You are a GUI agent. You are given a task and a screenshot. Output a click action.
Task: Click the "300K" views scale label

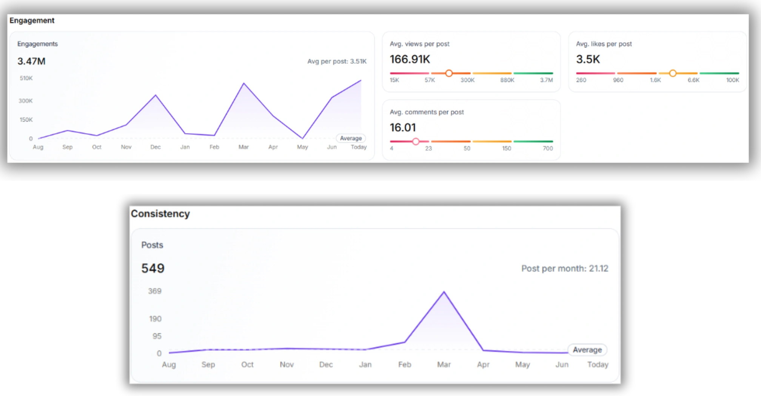tap(468, 80)
